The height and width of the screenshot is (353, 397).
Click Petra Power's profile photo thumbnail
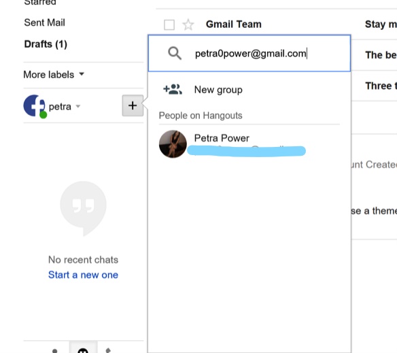coord(173,144)
